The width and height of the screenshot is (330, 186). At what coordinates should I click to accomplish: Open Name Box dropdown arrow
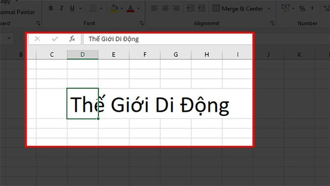click(9, 38)
